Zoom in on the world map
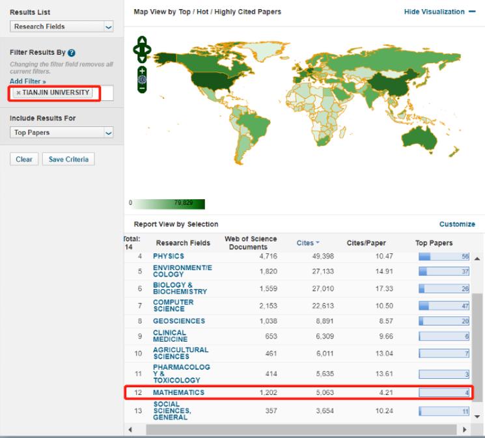This screenshot has width=485, height=438. (x=143, y=70)
